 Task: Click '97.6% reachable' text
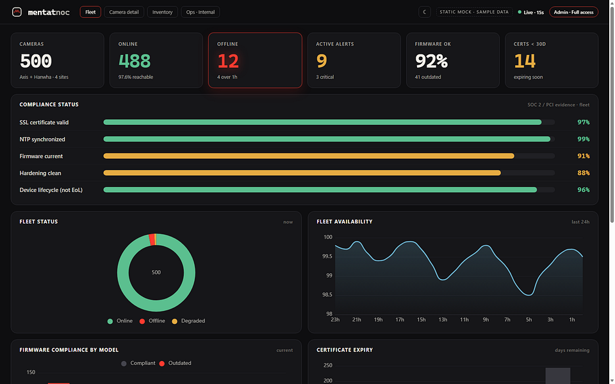(x=136, y=77)
